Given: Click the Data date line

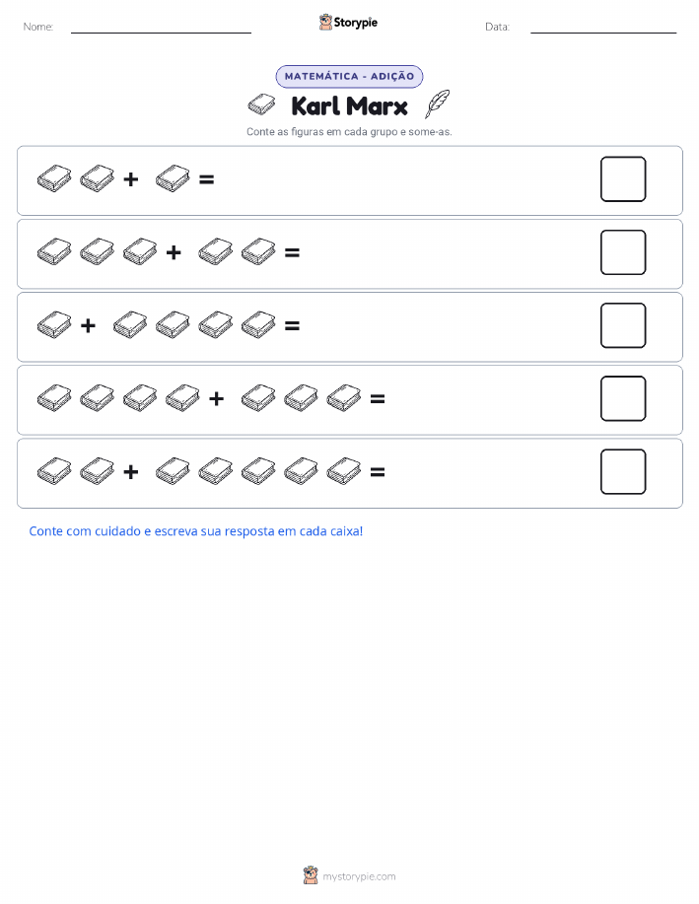Looking at the screenshot, I should point(603,33).
